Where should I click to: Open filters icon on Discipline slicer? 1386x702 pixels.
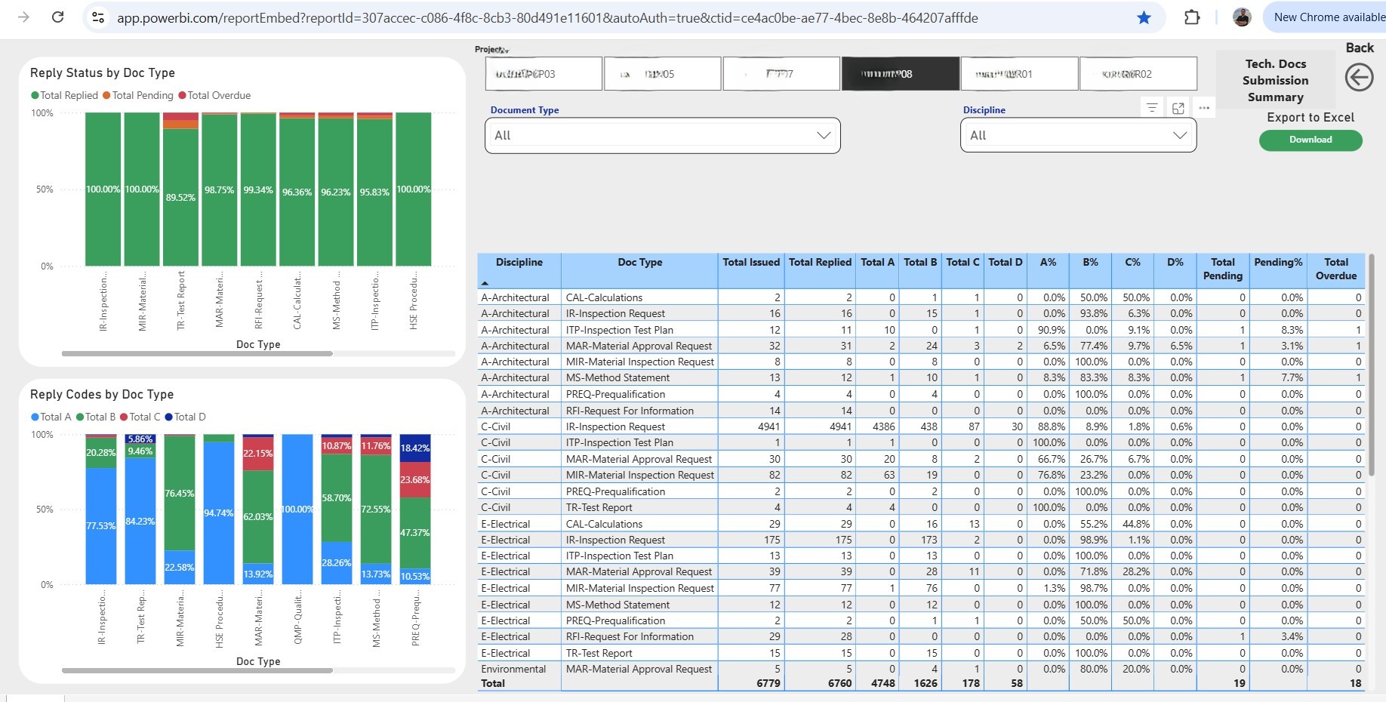pos(1152,108)
